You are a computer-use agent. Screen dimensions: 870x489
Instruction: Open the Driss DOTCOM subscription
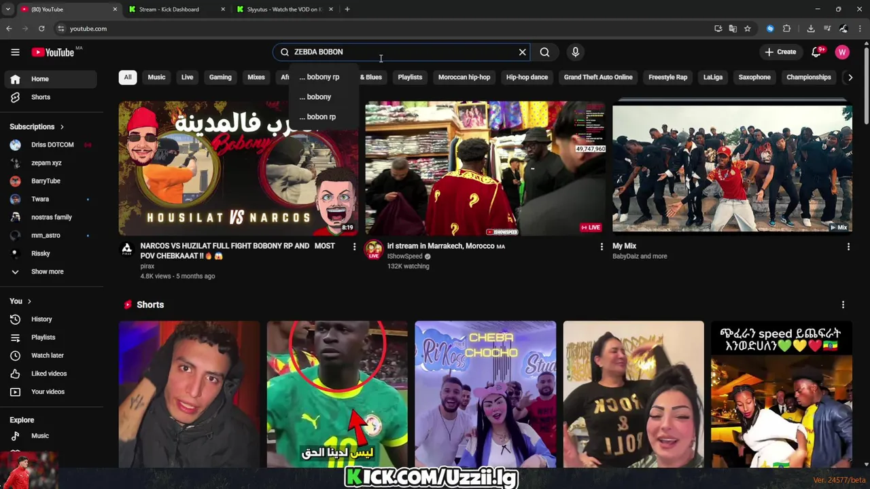(52, 145)
